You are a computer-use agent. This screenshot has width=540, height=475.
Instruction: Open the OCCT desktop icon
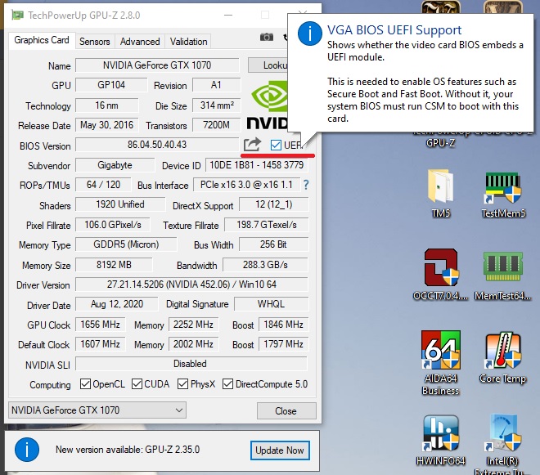pos(441,275)
